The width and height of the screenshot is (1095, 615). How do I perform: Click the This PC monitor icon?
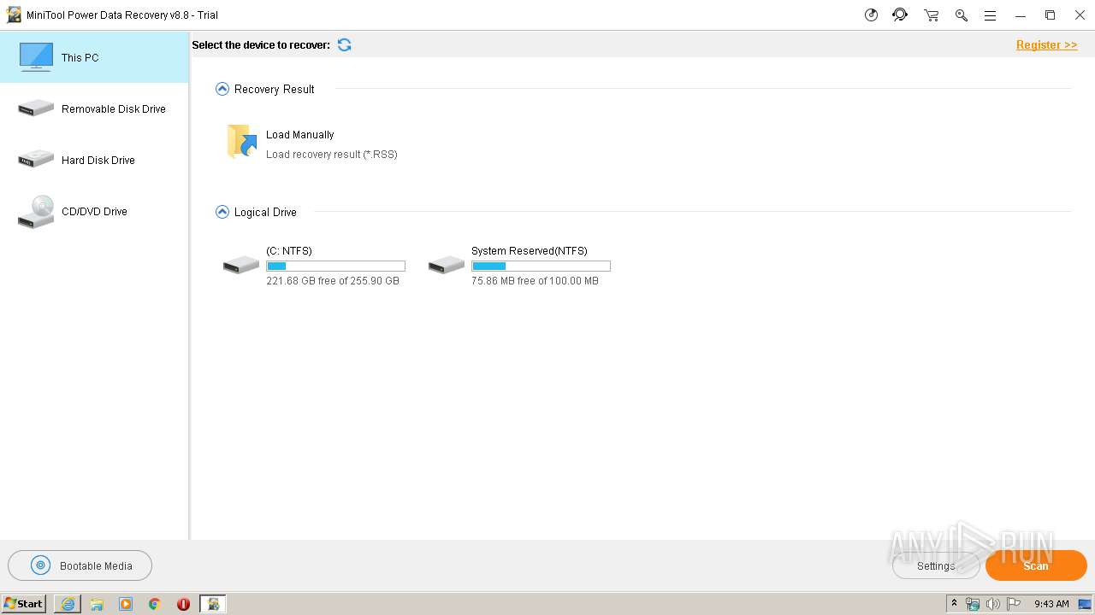pyautogui.click(x=36, y=57)
